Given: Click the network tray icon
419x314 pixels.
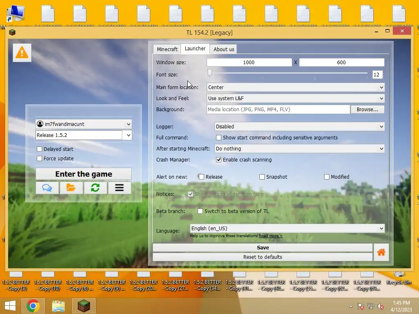Looking at the screenshot, I should tap(371, 306).
